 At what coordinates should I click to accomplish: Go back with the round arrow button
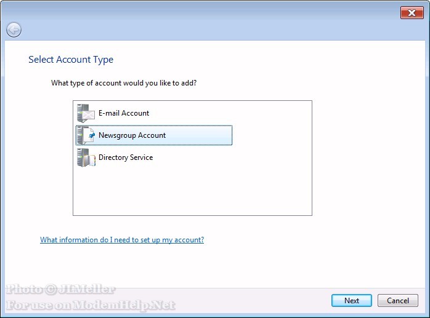(x=14, y=30)
